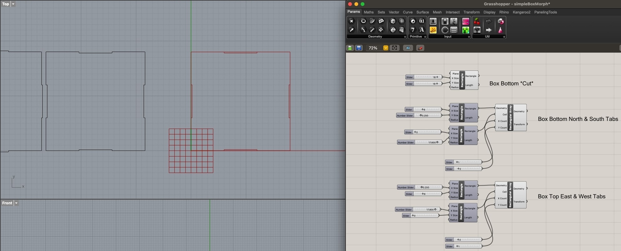Click the zoom extents canvas icon
Image resolution: width=621 pixels, height=251 pixels.
tap(395, 48)
